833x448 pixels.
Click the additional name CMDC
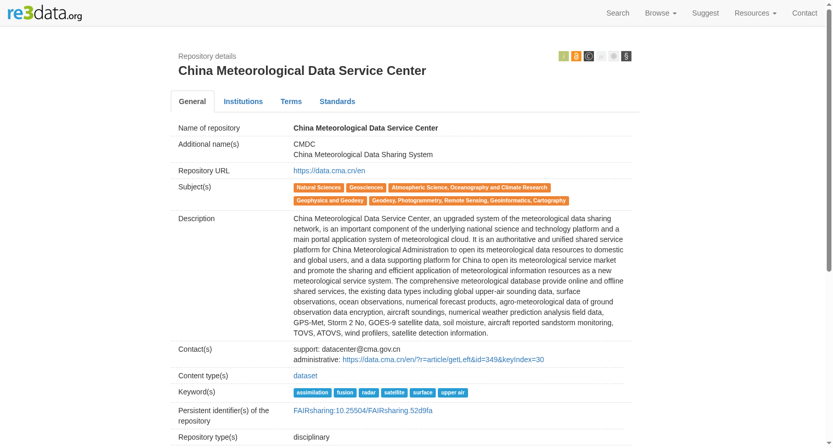point(305,144)
